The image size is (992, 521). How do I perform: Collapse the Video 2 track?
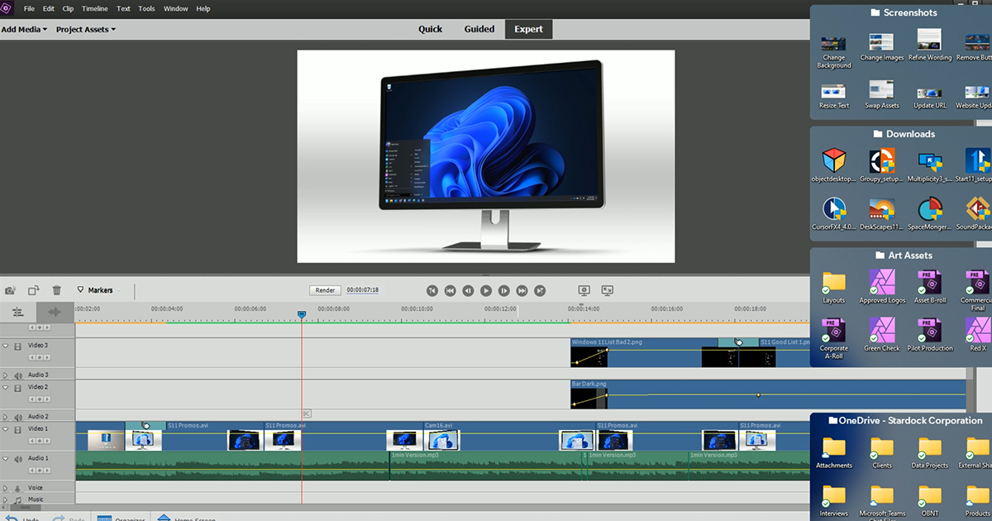coord(6,387)
